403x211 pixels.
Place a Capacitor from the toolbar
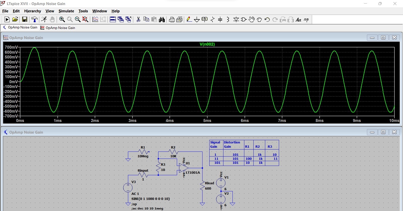coord(220,19)
